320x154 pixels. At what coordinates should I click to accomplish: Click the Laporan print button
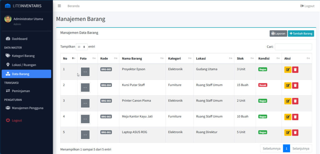pyautogui.click(x=278, y=34)
